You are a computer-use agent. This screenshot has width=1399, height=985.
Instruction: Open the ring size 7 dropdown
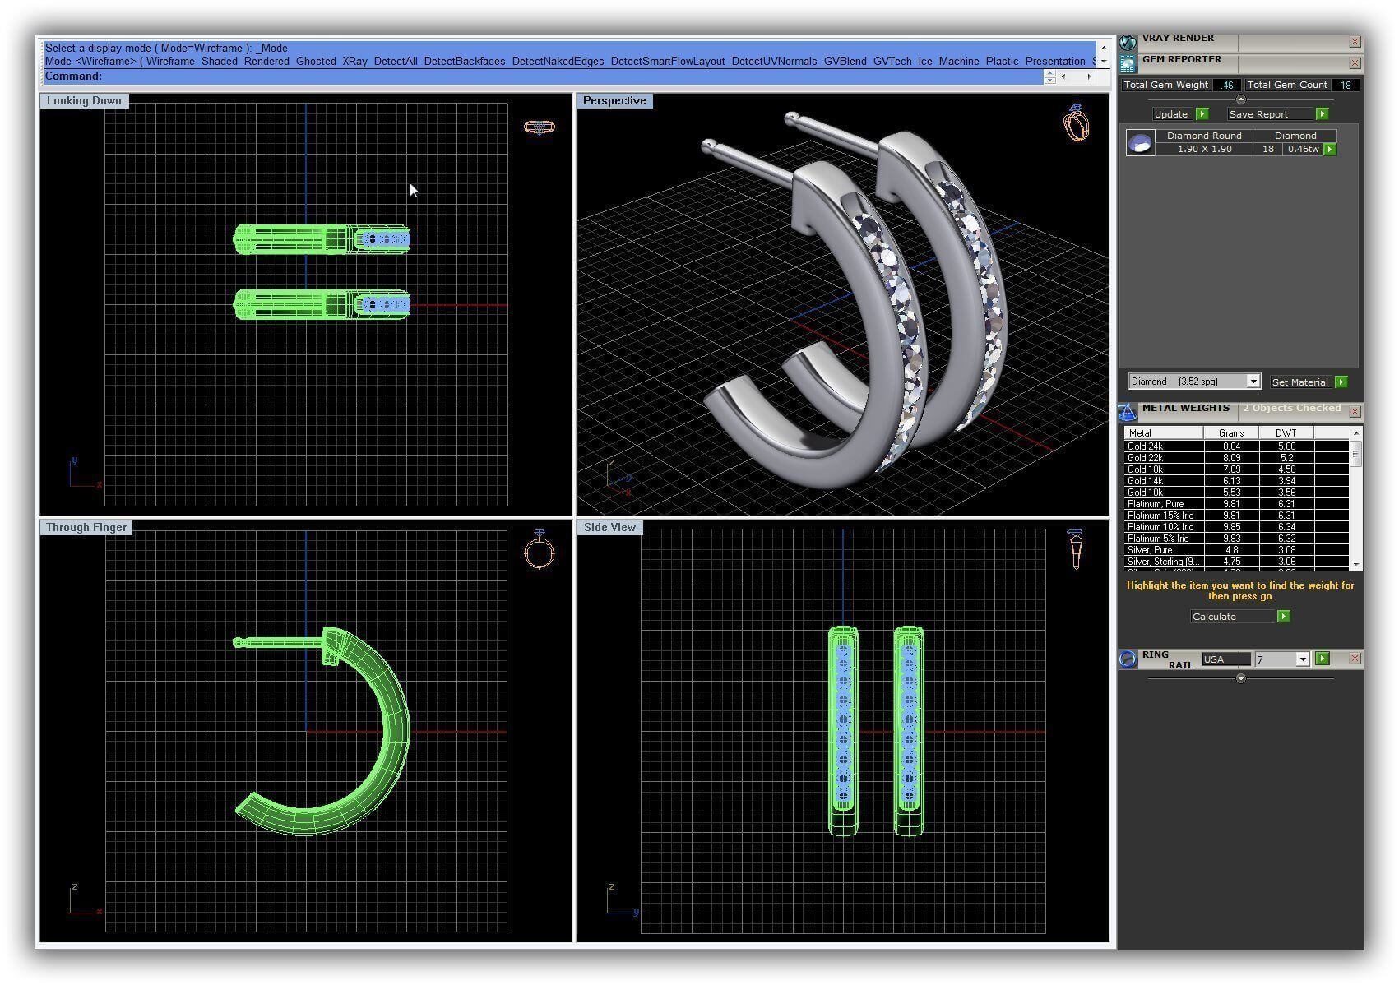[1302, 659]
